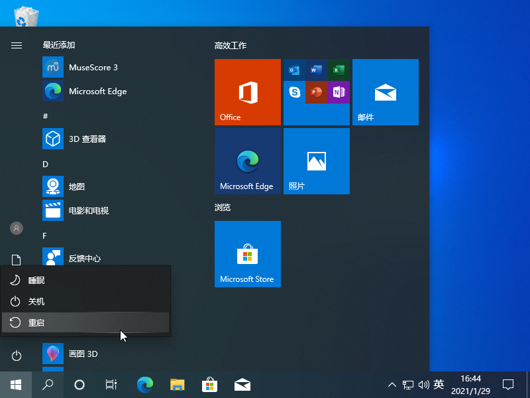Screen dimensions: 530x398
Task: Click the Task View taskbar icon
Action: pyautogui.click(x=111, y=384)
